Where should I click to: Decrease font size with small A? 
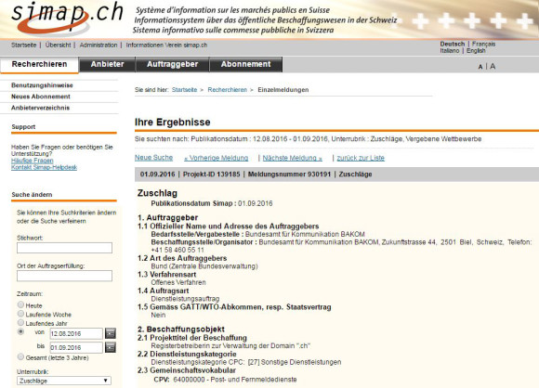pyautogui.click(x=480, y=67)
